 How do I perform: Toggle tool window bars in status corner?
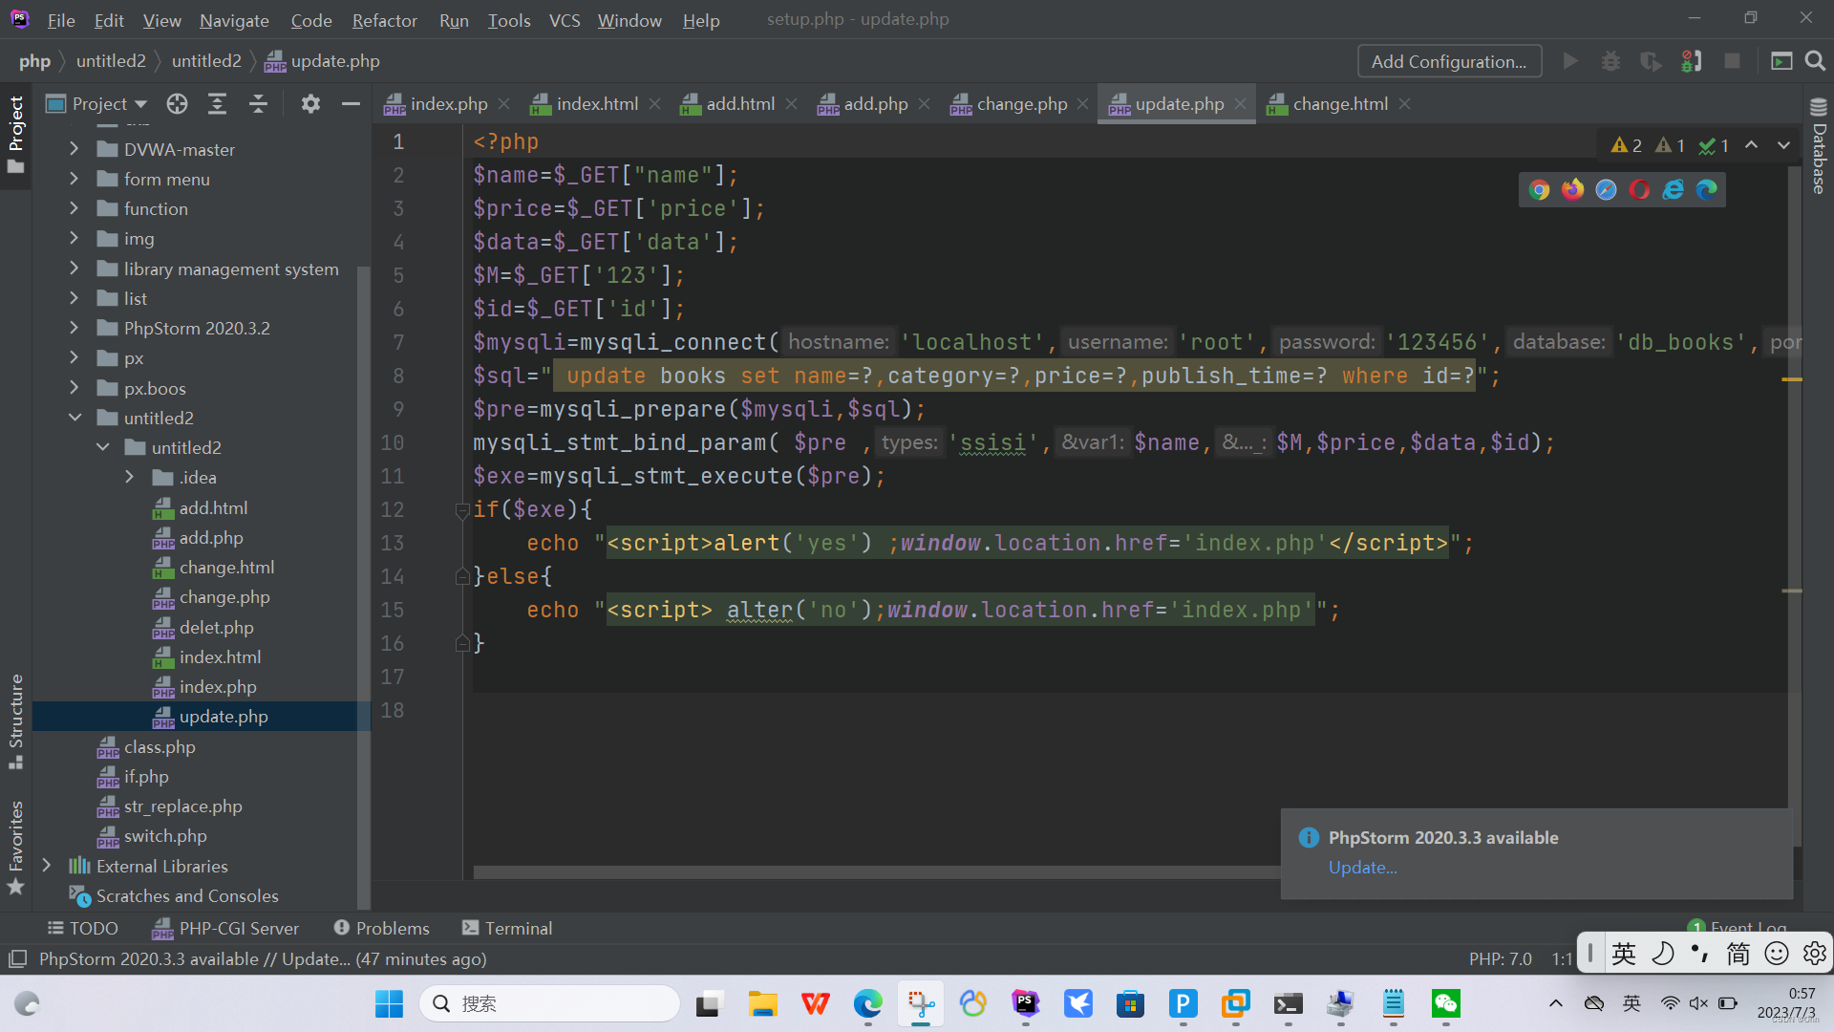[17, 958]
